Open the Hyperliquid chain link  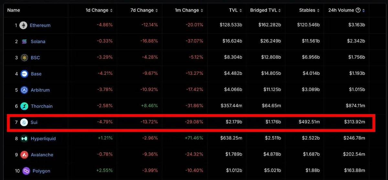click(43, 138)
